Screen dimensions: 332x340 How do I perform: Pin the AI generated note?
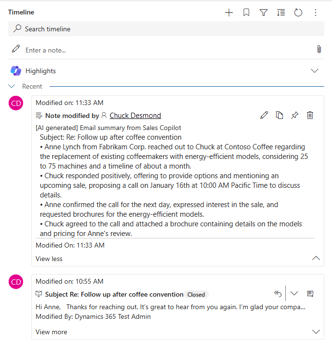(x=295, y=115)
